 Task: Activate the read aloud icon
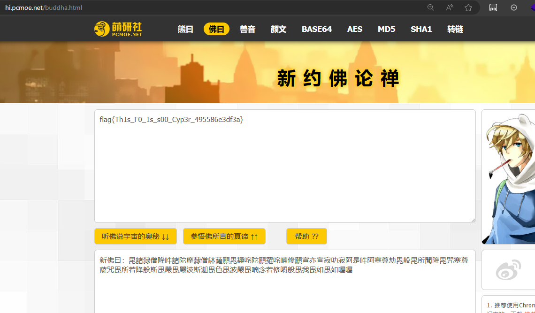click(x=450, y=8)
